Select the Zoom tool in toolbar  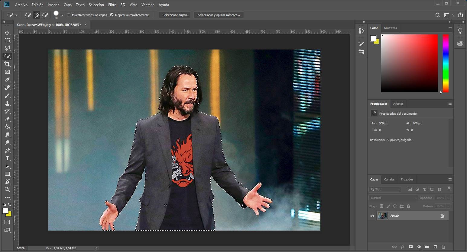point(7,190)
